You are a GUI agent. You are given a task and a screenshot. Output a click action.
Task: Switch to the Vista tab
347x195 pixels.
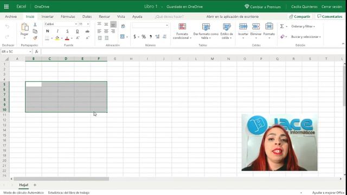click(121, 17)
